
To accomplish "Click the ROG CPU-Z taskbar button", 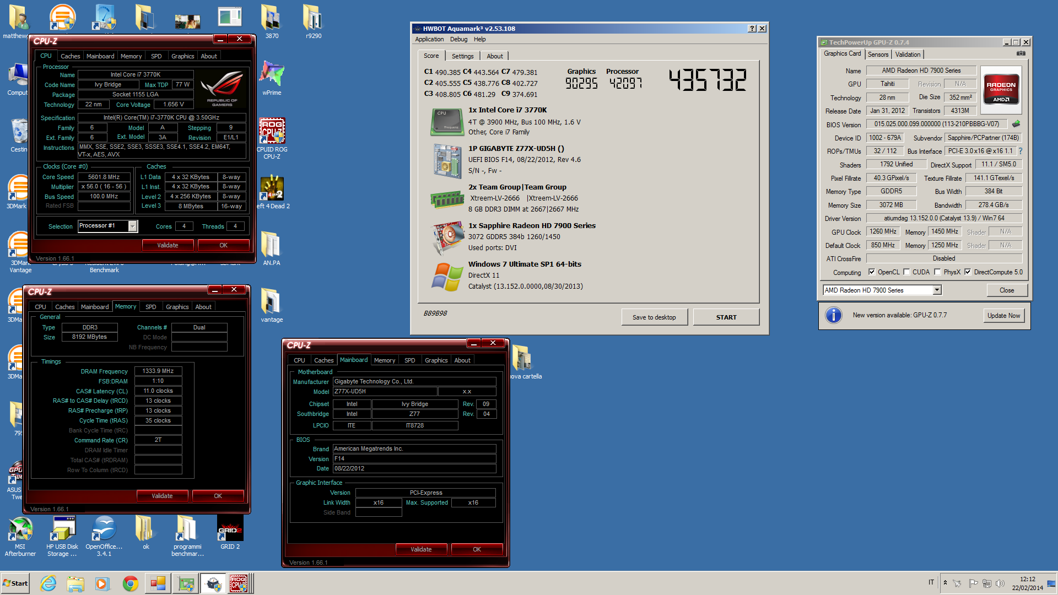I will click(x=241, y=583).
